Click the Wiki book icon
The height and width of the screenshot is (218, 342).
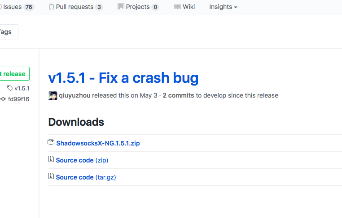tap(177, 7)
